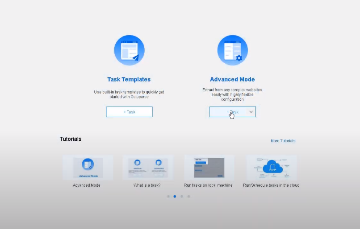Open the Task Templates heading
This screenshot has height=229, width=360.
pos(129,79)
